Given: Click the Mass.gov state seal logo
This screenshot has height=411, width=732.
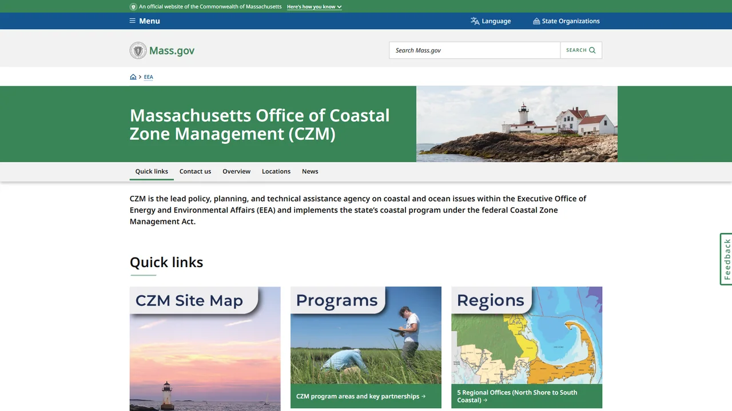Looking at the screenshot, I should tap(138, 50).
